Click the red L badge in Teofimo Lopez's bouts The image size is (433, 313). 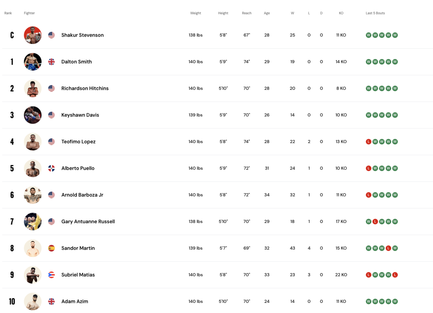[368, 142]
